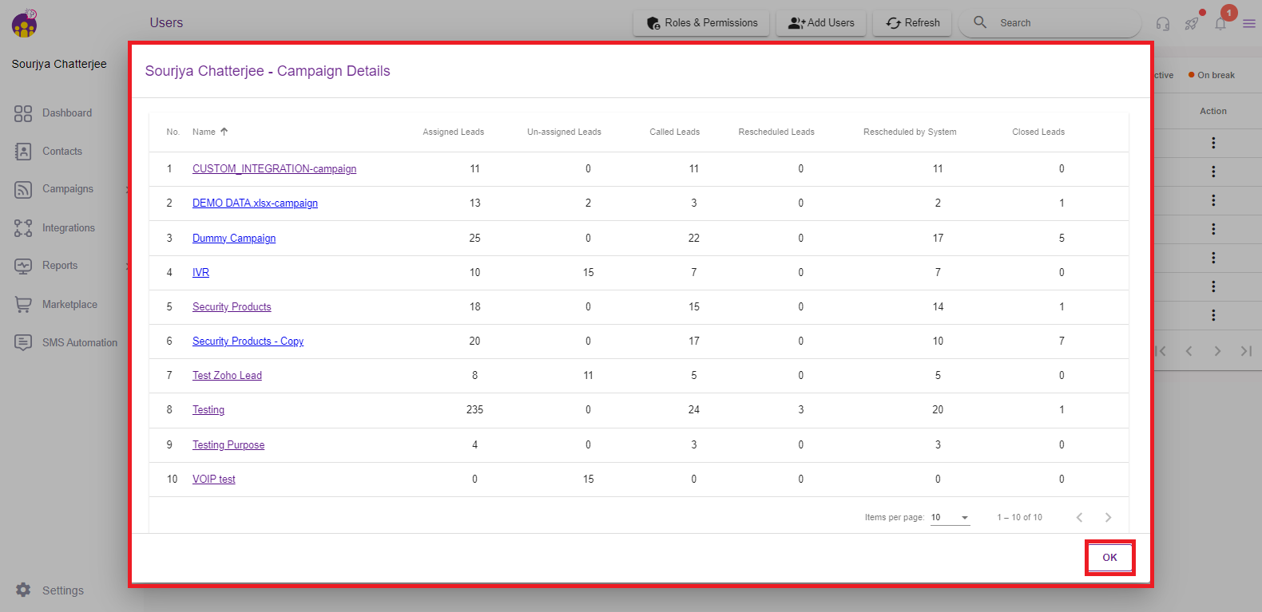1262x612 pixels.
Task: Click the Refresh button
Action: click(x=912, y=23)
